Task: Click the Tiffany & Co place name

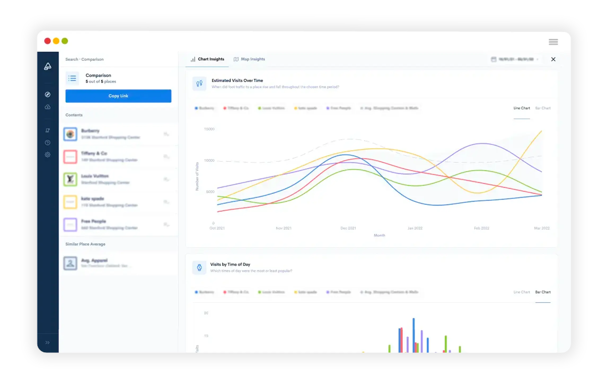Action: coord(94,153)
